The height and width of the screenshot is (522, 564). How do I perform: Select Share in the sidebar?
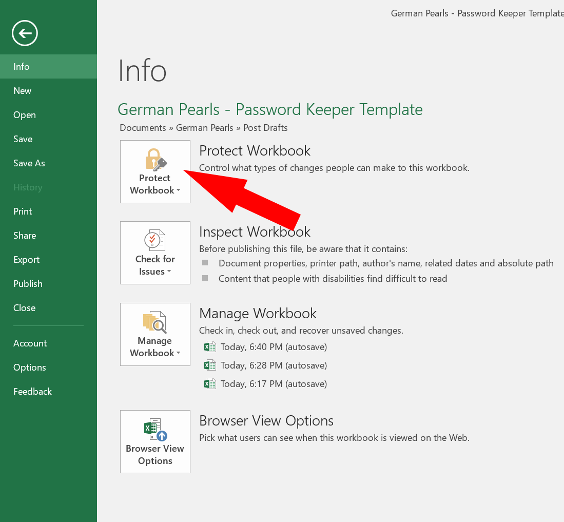tap(25, 235)
